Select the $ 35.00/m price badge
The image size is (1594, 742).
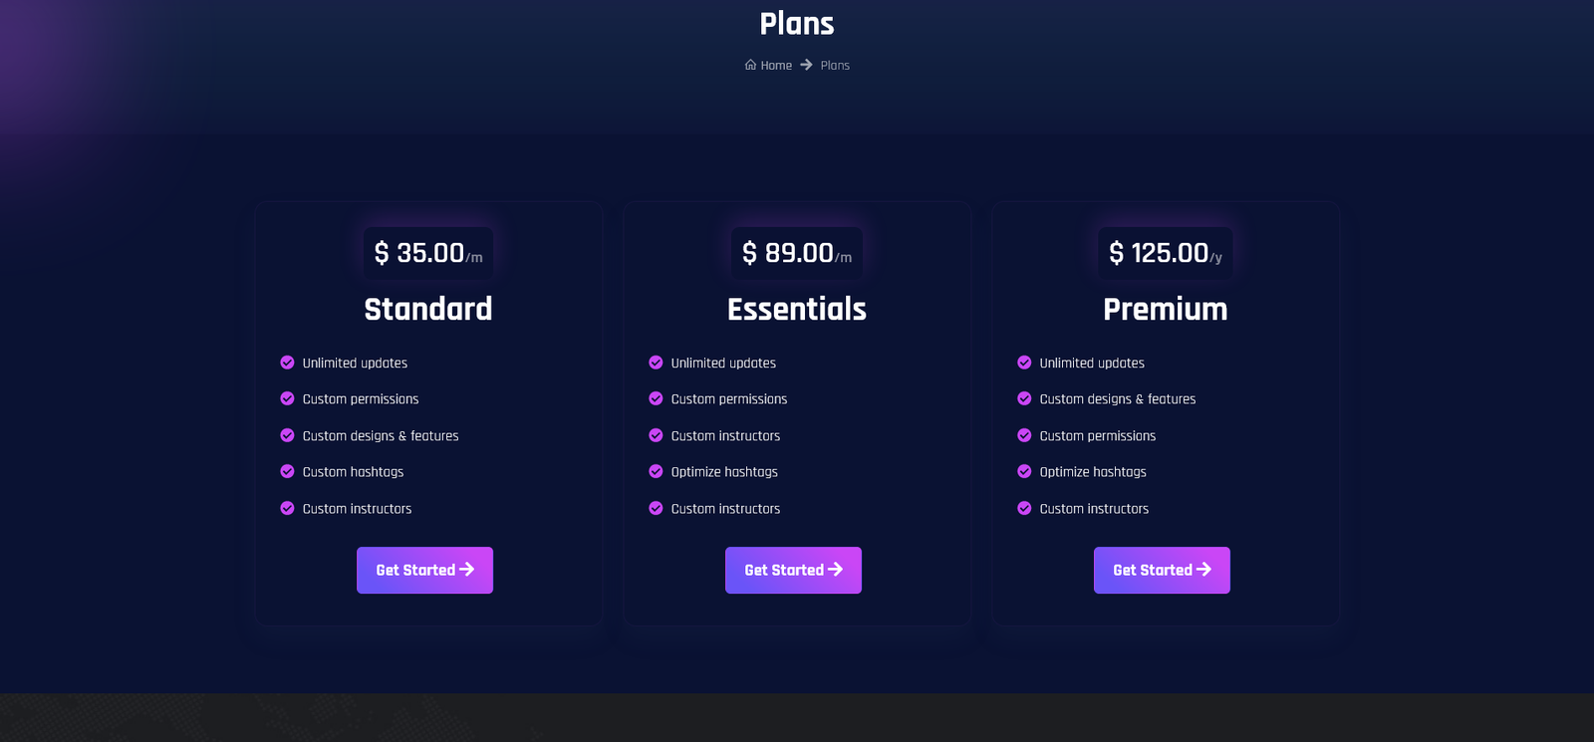coord(428,253)
